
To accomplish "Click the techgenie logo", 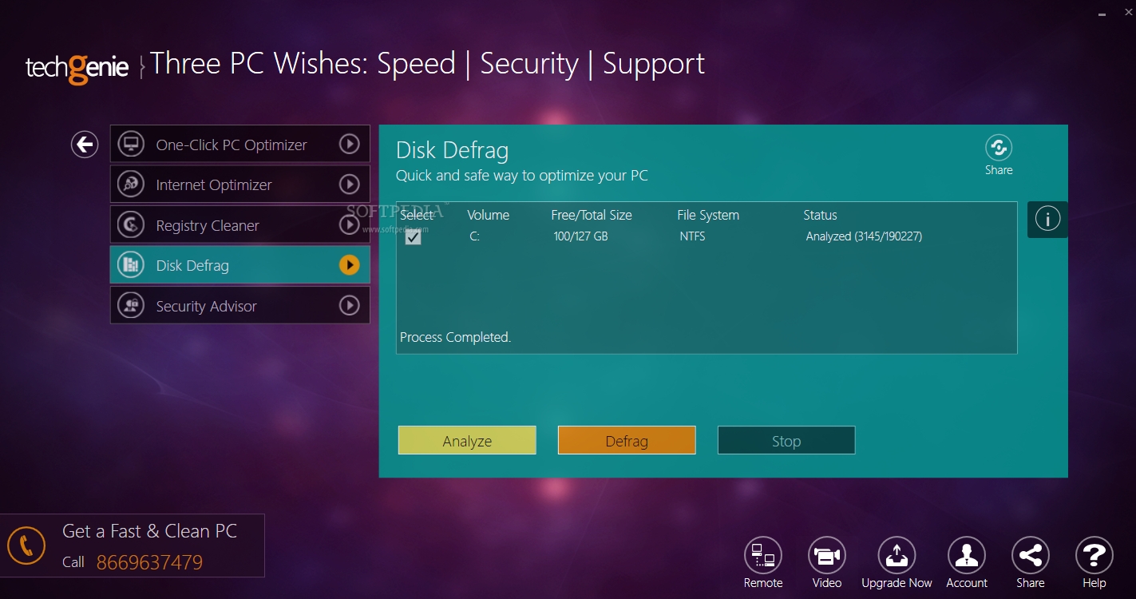I will tap(77, 67).
